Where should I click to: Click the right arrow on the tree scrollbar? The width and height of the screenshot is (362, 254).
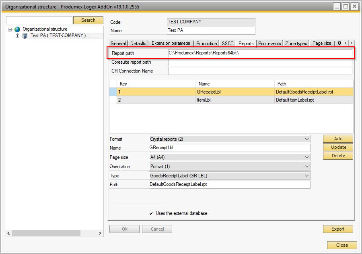(100, 233)
